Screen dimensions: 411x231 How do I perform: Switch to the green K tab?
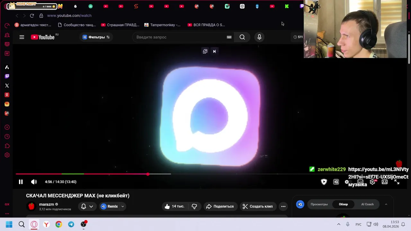[x=287, y=6]
